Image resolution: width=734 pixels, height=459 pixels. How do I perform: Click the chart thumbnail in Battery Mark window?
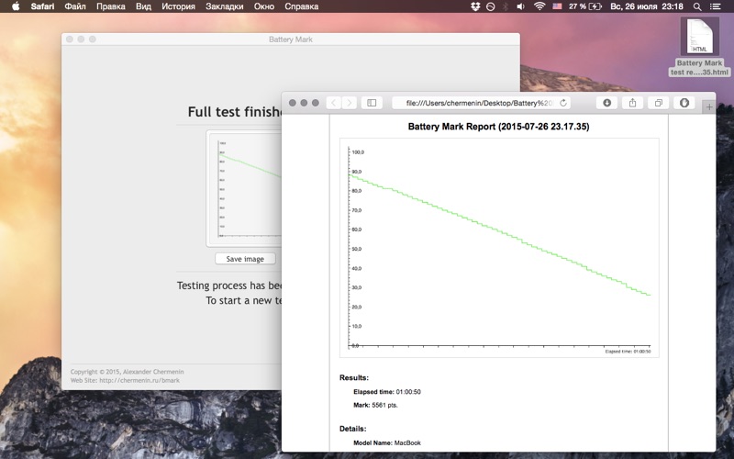244,188
